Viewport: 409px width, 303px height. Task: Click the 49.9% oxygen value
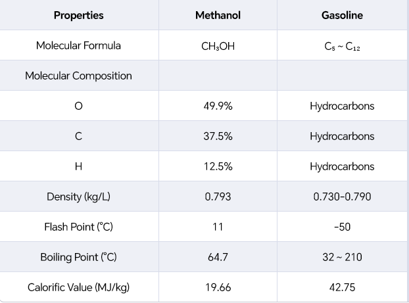[x=218, y=106]
